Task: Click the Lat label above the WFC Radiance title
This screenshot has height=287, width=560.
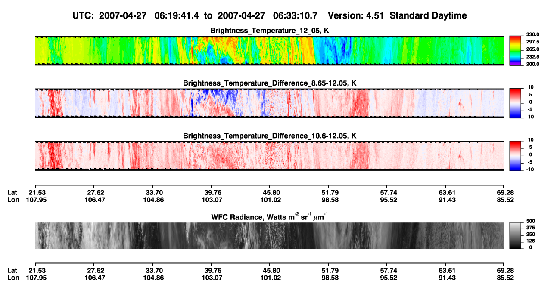Action: (x=12, y=192)
